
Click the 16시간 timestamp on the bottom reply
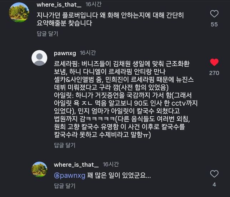point(110,165)
